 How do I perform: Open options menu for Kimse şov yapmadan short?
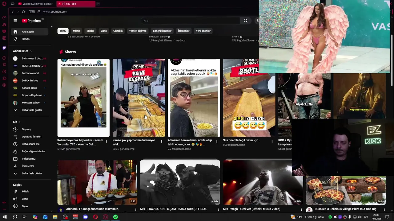tap(162, 142)
